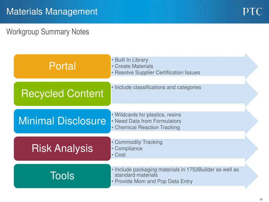The width and height of the screenshot is (269, 202).
Task: Click the Materials Management title bar
Action: pyautogui.click(x=52, y=12)
